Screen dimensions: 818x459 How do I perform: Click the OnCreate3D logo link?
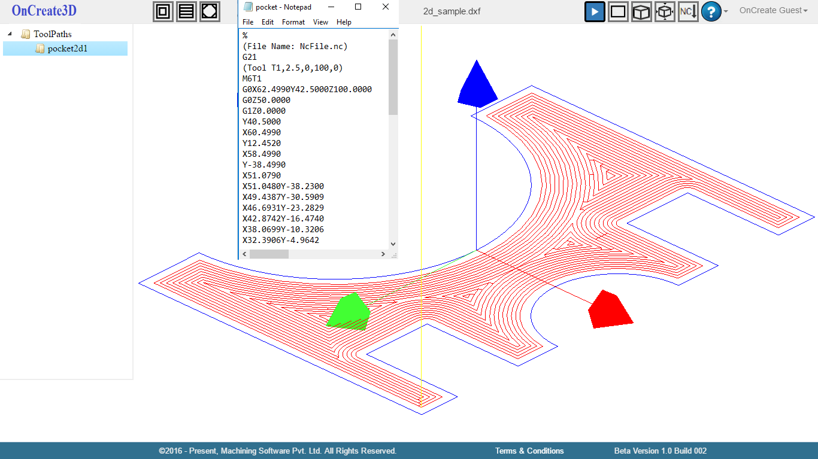pyautogui.click(x=44, y=11)
